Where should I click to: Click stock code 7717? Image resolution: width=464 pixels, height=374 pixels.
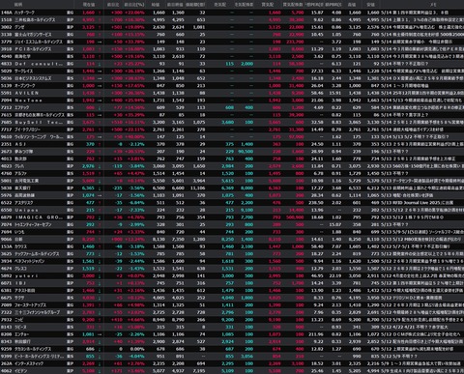click(x=6, y=129)
